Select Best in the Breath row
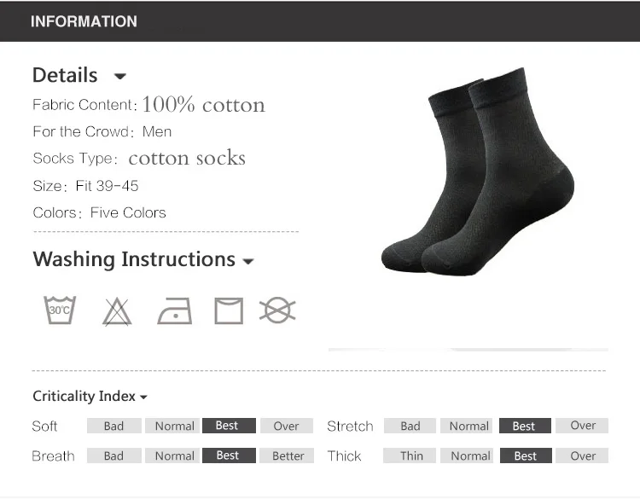 click(x=229, y=455)
